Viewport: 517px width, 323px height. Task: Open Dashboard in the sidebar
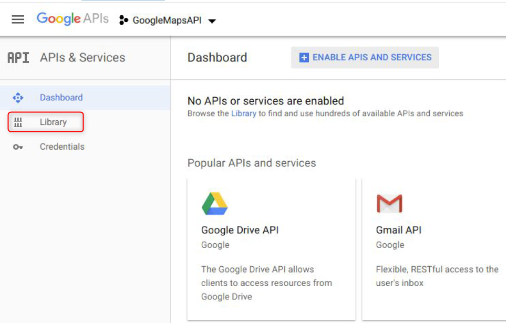point(85,98)
